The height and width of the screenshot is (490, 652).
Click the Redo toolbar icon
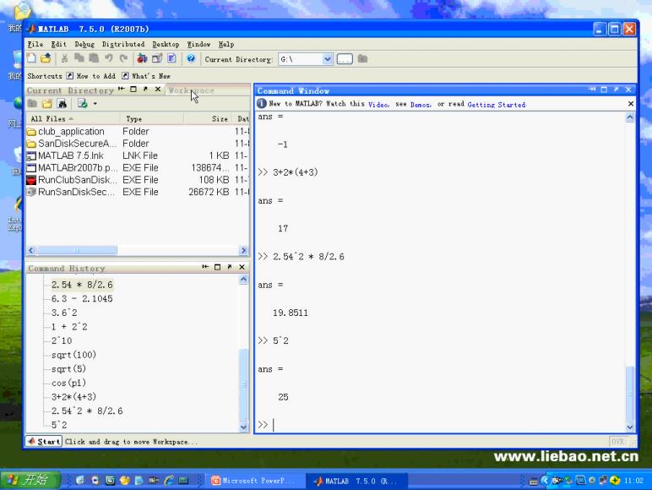point(123,58)
